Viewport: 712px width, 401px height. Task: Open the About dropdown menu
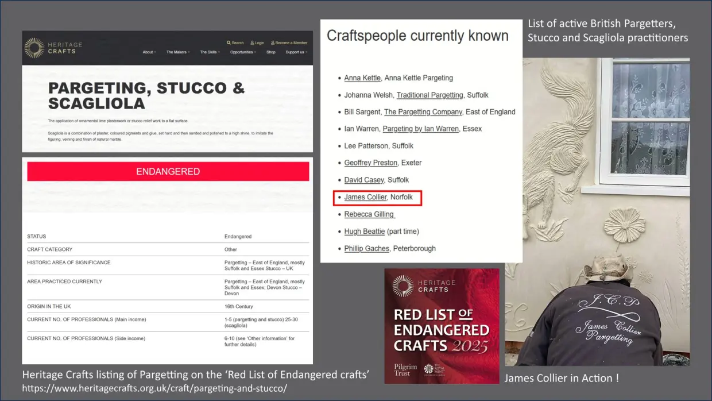coord(149,52)
